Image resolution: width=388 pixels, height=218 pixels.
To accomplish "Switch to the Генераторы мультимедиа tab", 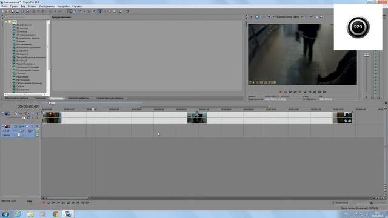I will point(110,98).
